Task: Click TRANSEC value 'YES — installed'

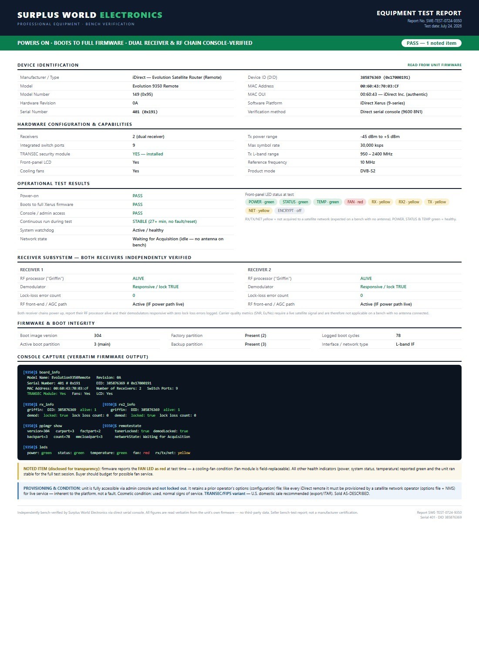Action: (148, 154)
